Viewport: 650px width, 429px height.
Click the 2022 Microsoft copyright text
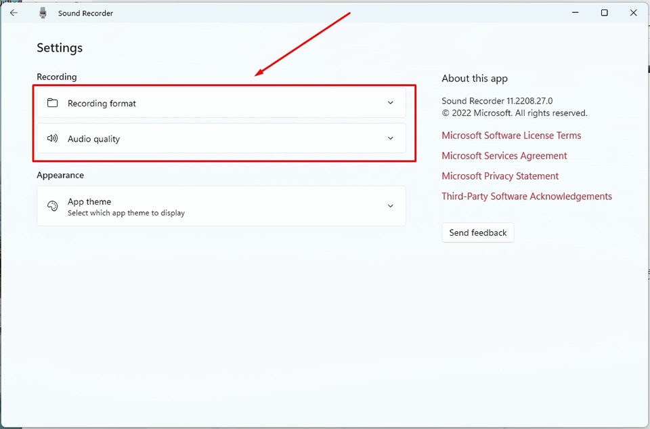515,113
